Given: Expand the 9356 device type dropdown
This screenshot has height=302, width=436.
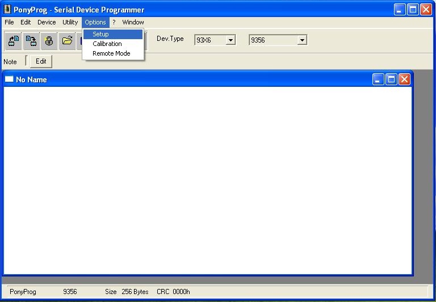Looking at the screenshot, I should point(302,40).
